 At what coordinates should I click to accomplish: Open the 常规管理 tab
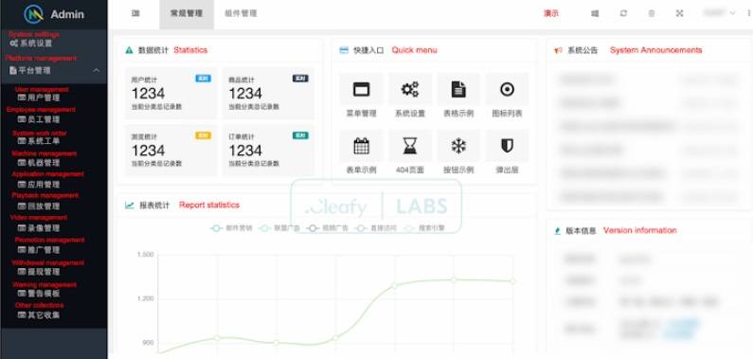tap(187, 13)
